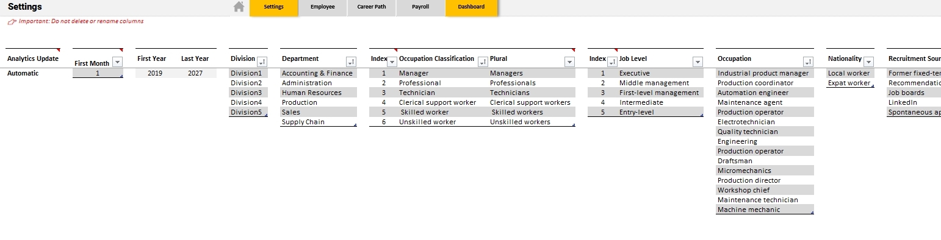The height and width of the screenshot is (240, 941).
Task: Open Occupation Classification filter dropdown
Action: [x=483, y=62]
